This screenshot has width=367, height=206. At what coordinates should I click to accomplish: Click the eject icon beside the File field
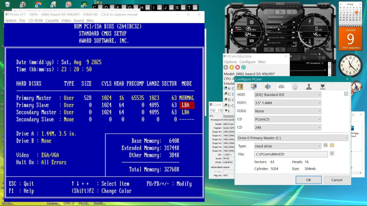(x=332, y=153)
